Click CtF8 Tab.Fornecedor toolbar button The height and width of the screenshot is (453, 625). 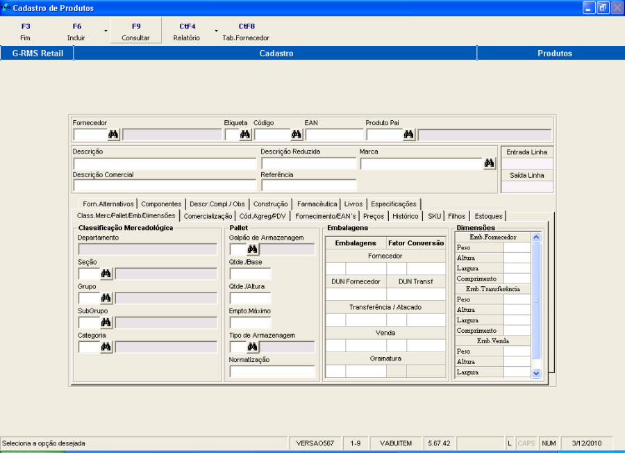(246, 31)
